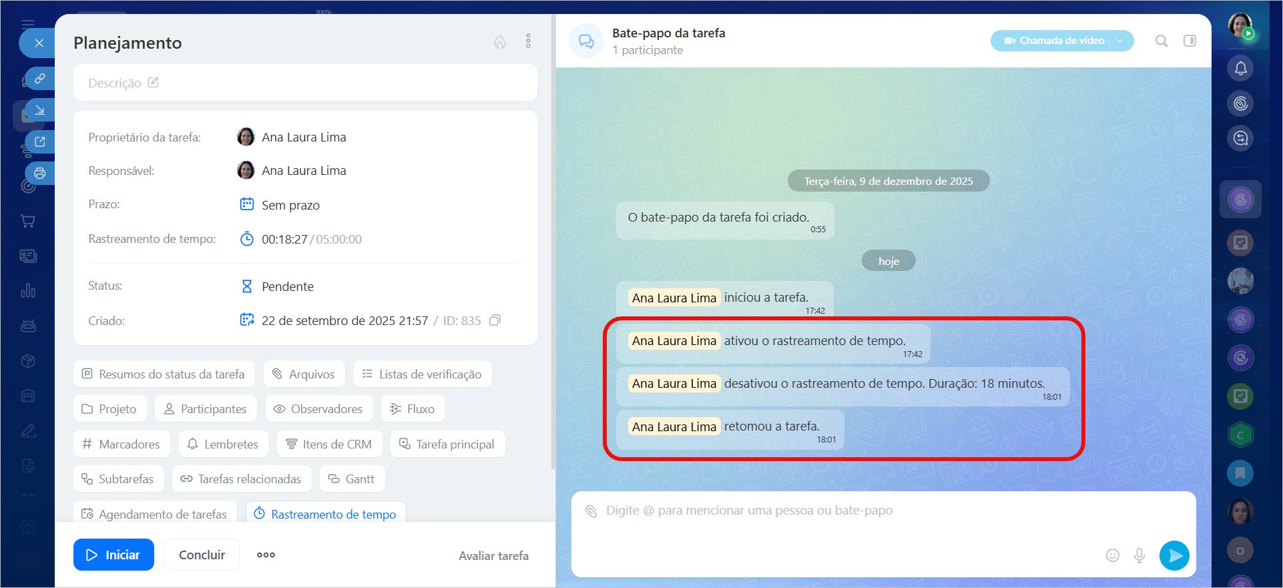Click the edit description pencil icon
The image size is (1283, 588).
(154, 83)
